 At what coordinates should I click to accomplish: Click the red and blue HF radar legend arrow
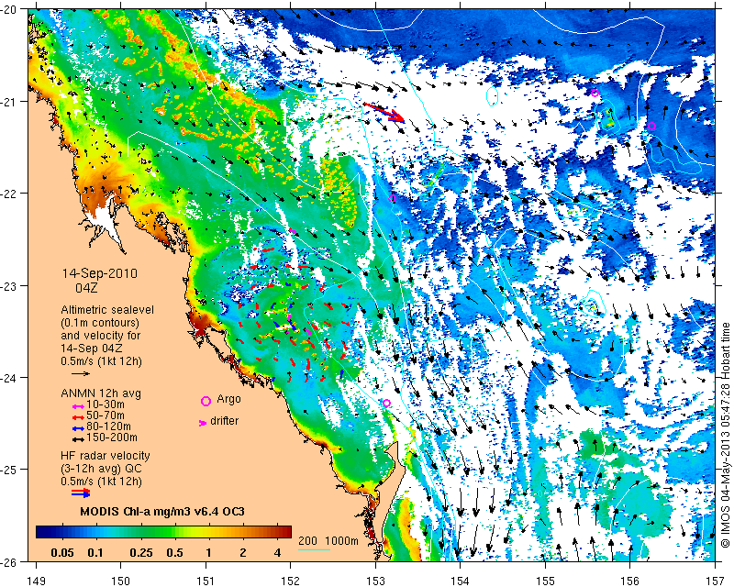click(81, 493)
